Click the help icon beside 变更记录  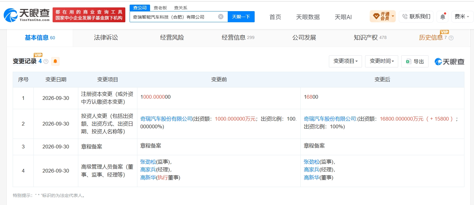pyautogui.click(x=46, y=62)
